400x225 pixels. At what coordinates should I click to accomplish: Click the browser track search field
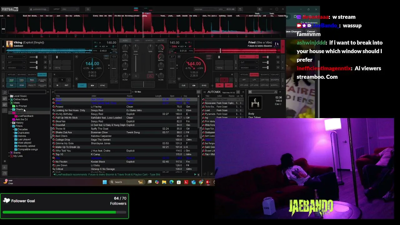click(93, 92)
